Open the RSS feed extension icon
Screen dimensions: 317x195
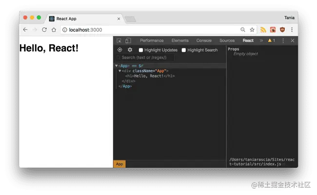pos(263,30)
